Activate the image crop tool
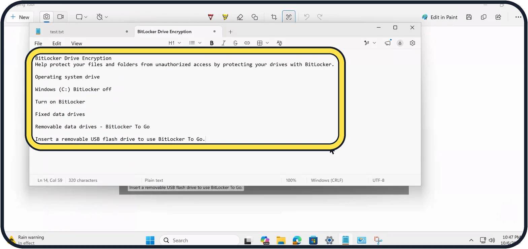 [x=274, y=17]
